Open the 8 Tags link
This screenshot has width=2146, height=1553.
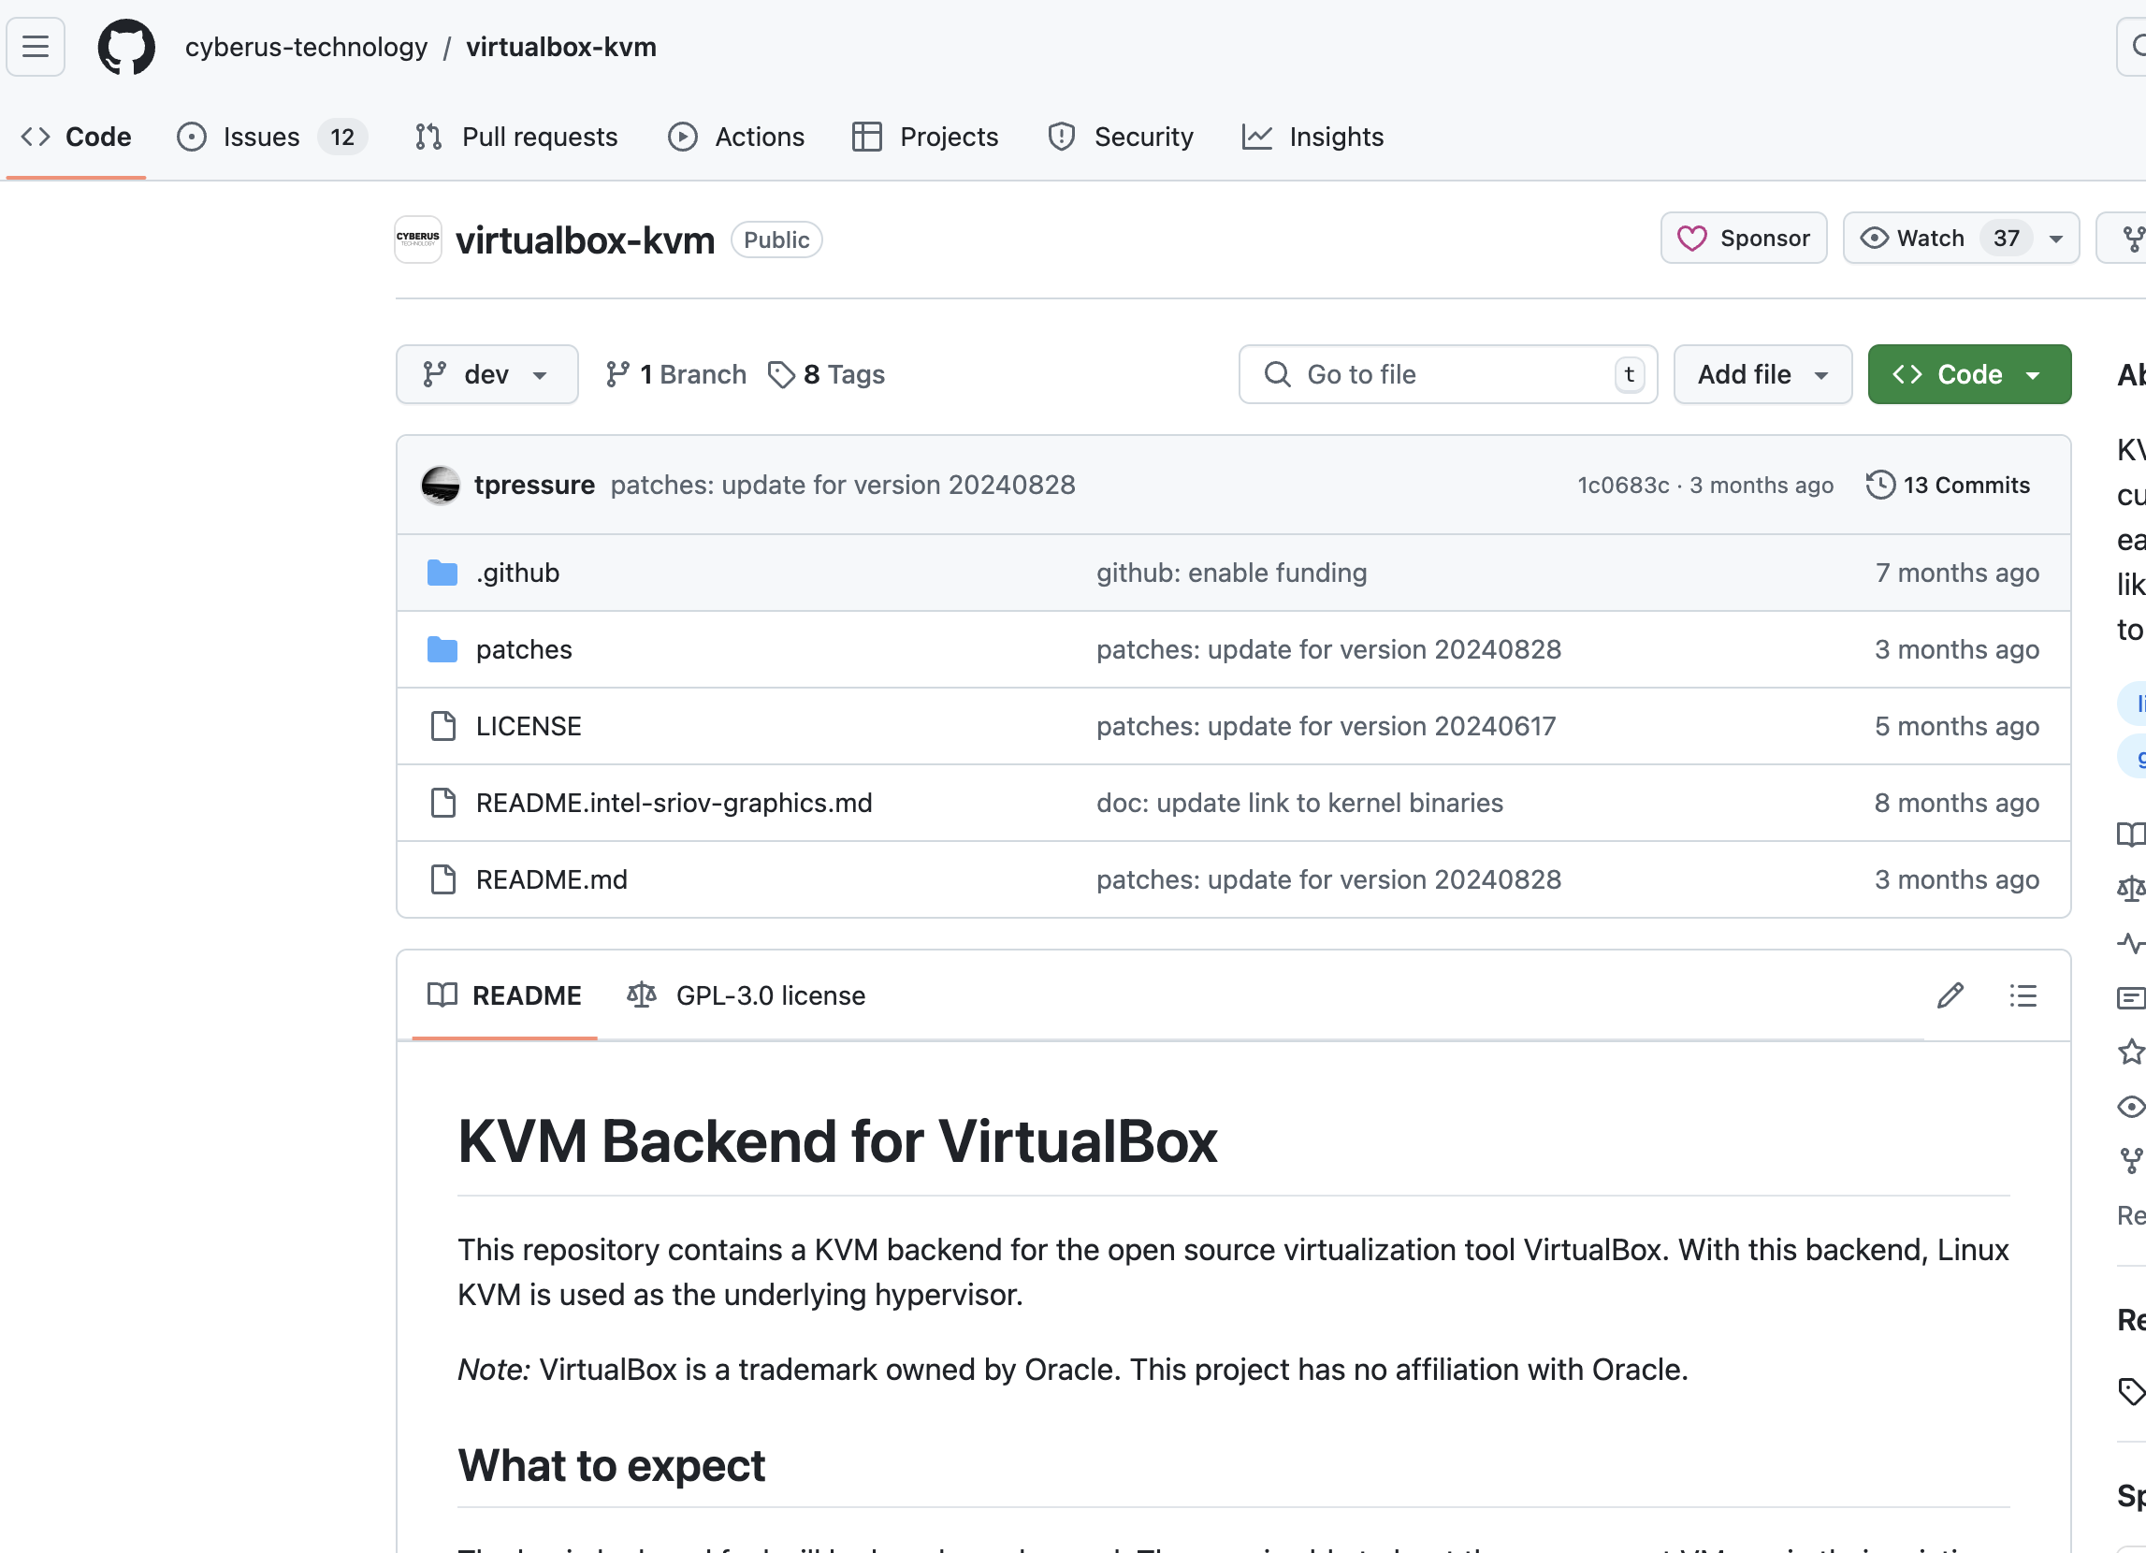[826, 375]
